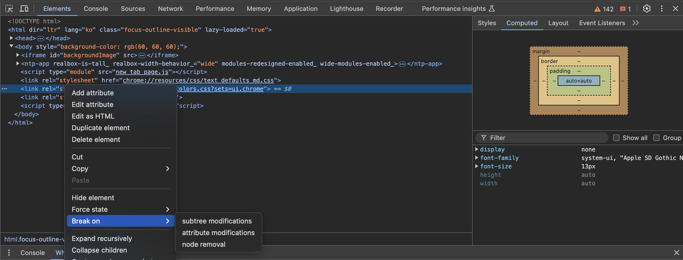Expand the ntp-app element node

pos(18,64)
